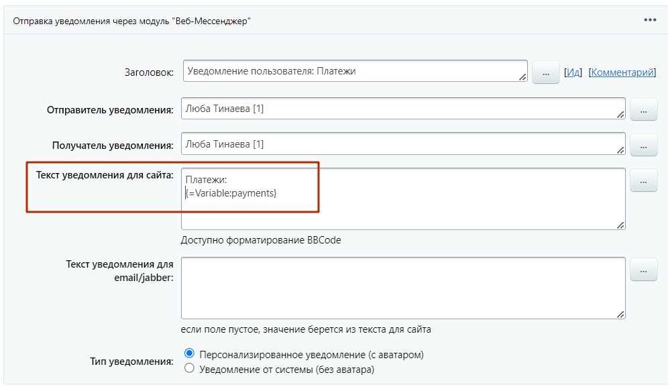Open the value picker for email/jabber text

(x=643, y=270)
